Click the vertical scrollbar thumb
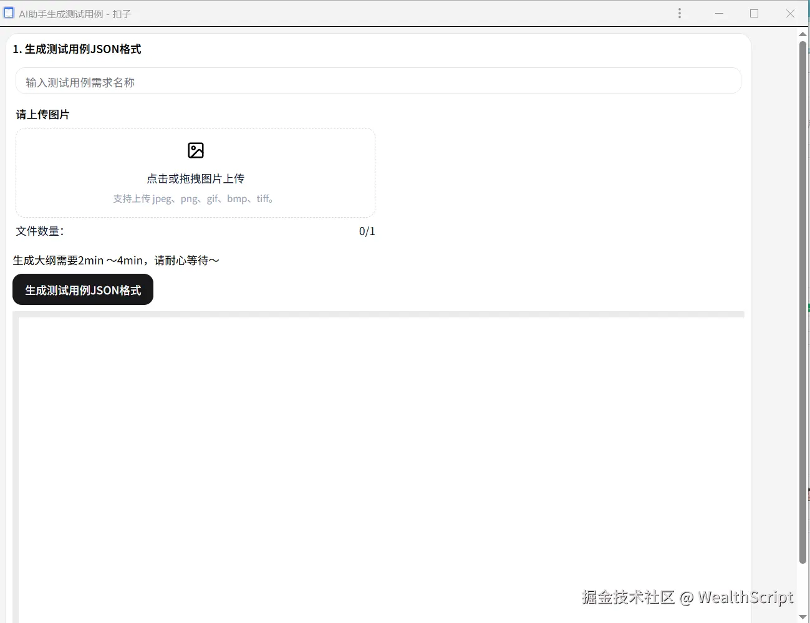The width and height of the screenshot is (810, 623). pyautogui.click(x=803, y=302)
